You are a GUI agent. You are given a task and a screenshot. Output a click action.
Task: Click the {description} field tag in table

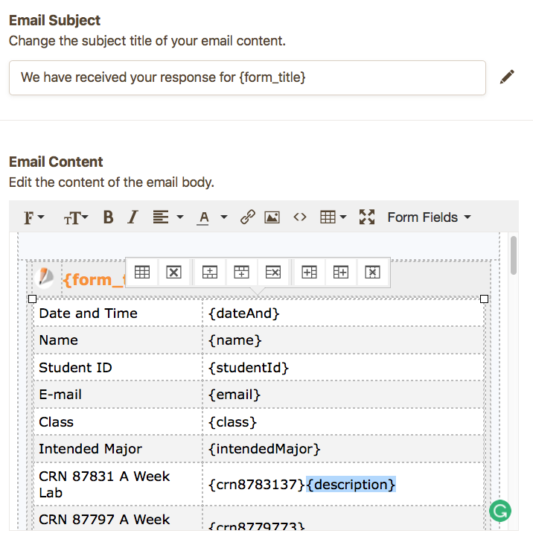[351, 485]
